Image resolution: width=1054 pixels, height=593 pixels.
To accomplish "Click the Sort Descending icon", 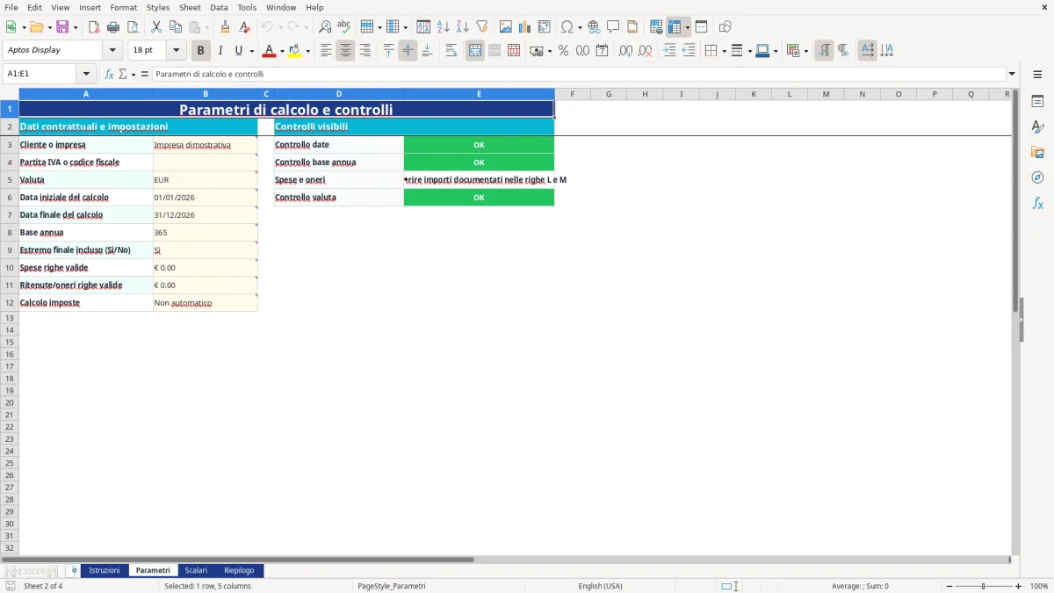I will click(463, 27).
